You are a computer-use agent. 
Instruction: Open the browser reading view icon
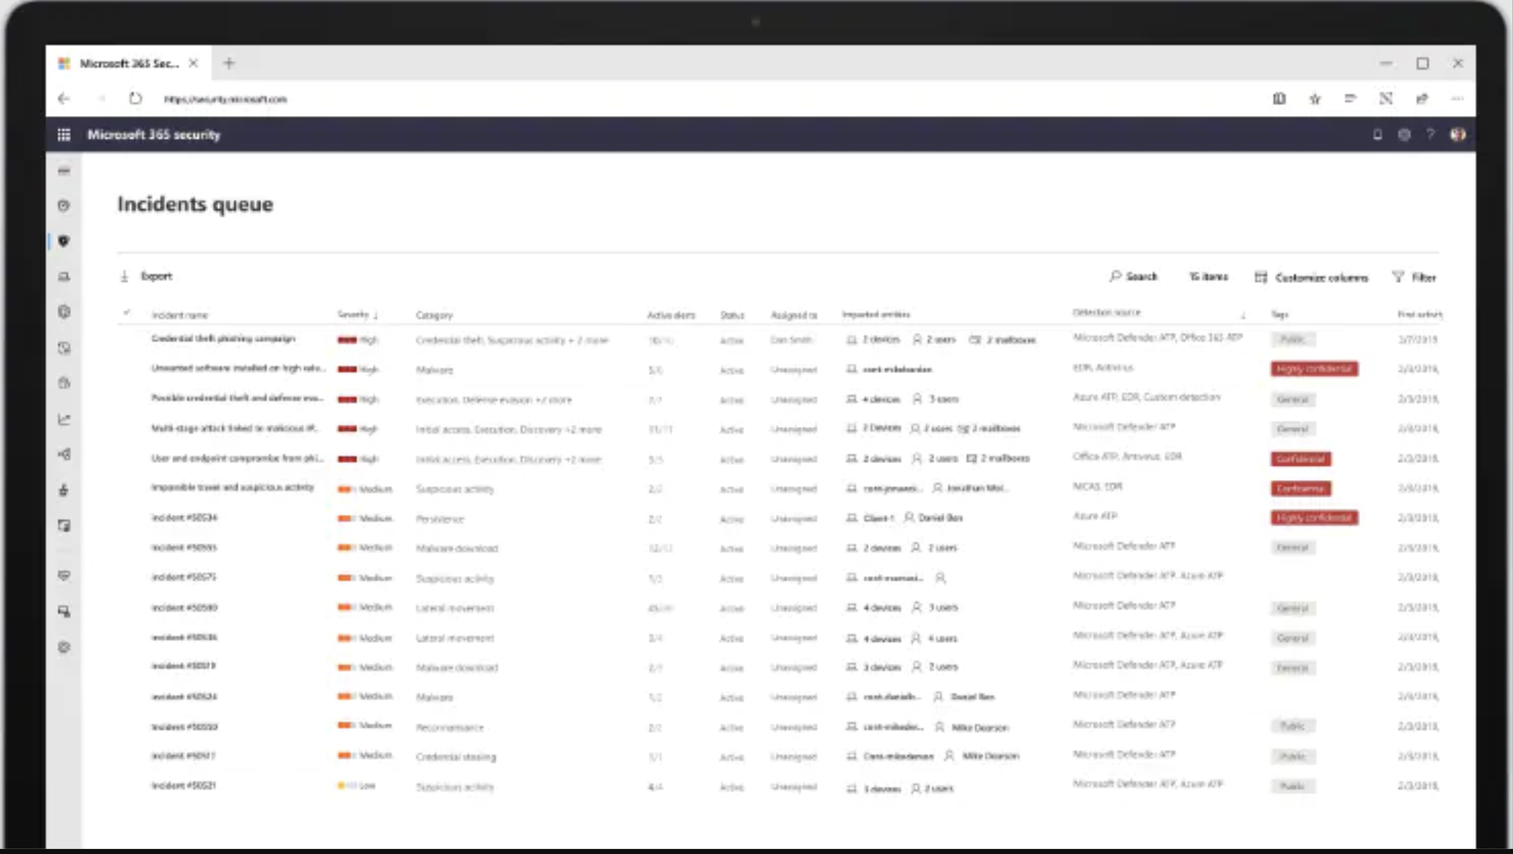(1279, 98)
